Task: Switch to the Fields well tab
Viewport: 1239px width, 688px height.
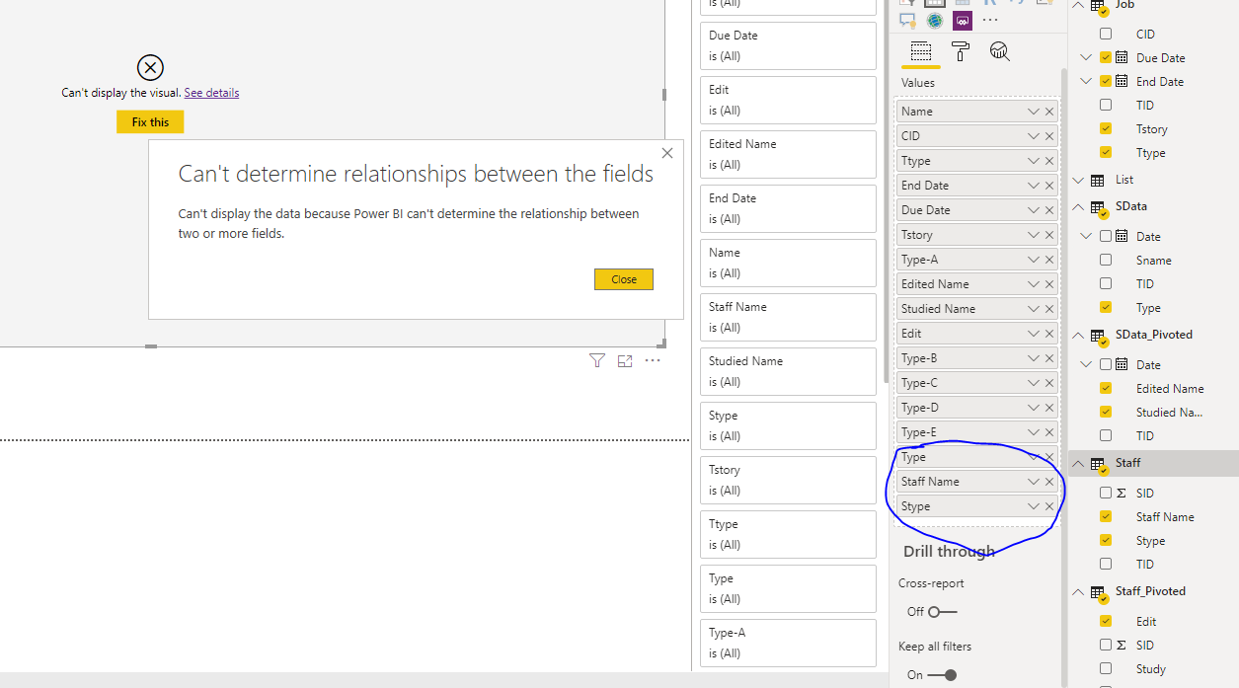Action: 921,51
